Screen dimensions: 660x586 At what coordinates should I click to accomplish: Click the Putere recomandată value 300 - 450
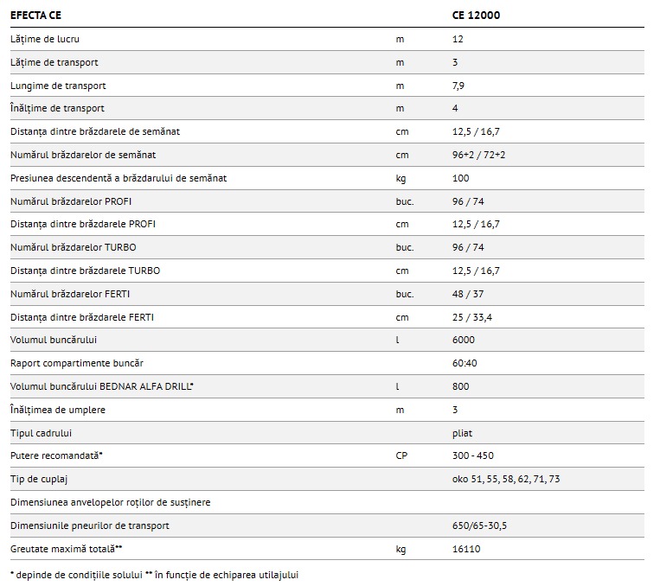click(x=472, y=455)
